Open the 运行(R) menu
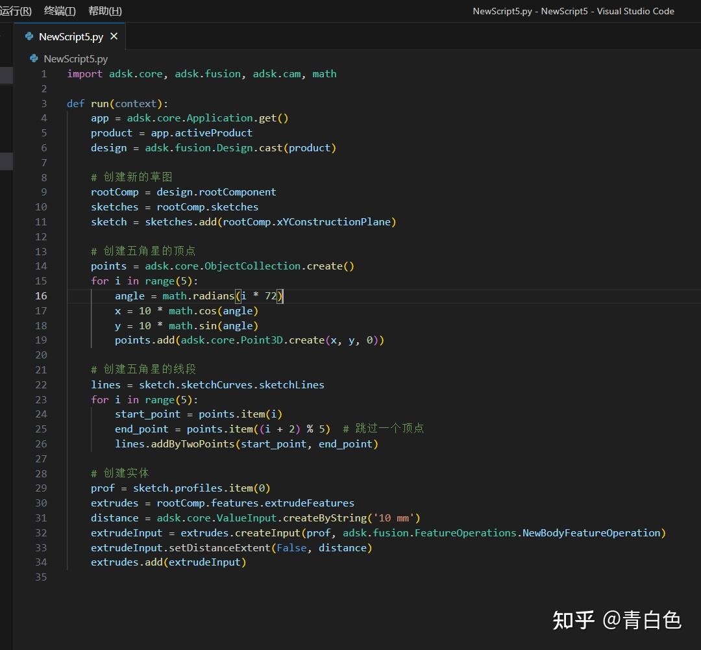 [x=16, y=11]
